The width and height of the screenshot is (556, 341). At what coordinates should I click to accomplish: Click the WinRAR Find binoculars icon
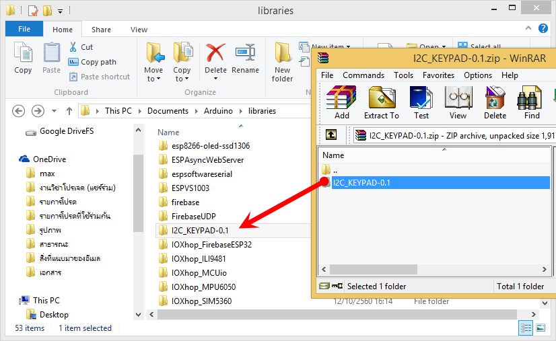click(x=529, y=98)
